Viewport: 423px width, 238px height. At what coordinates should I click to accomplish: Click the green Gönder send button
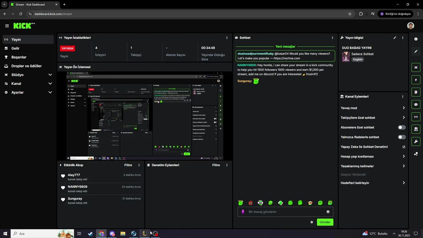click(325, 222)
